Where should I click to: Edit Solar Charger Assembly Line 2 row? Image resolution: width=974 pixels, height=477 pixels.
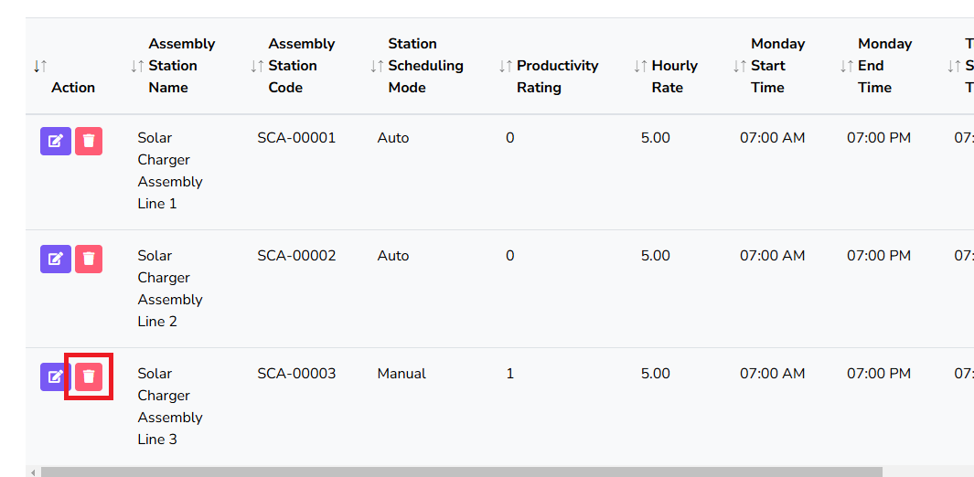(x=55, y=259)
